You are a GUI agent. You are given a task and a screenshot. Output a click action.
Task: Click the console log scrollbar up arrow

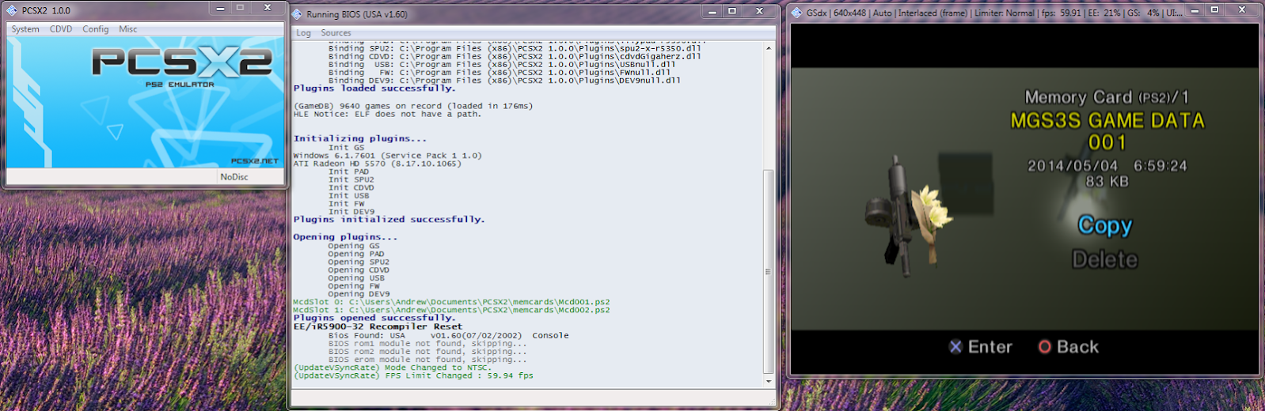tap(769, 48)
